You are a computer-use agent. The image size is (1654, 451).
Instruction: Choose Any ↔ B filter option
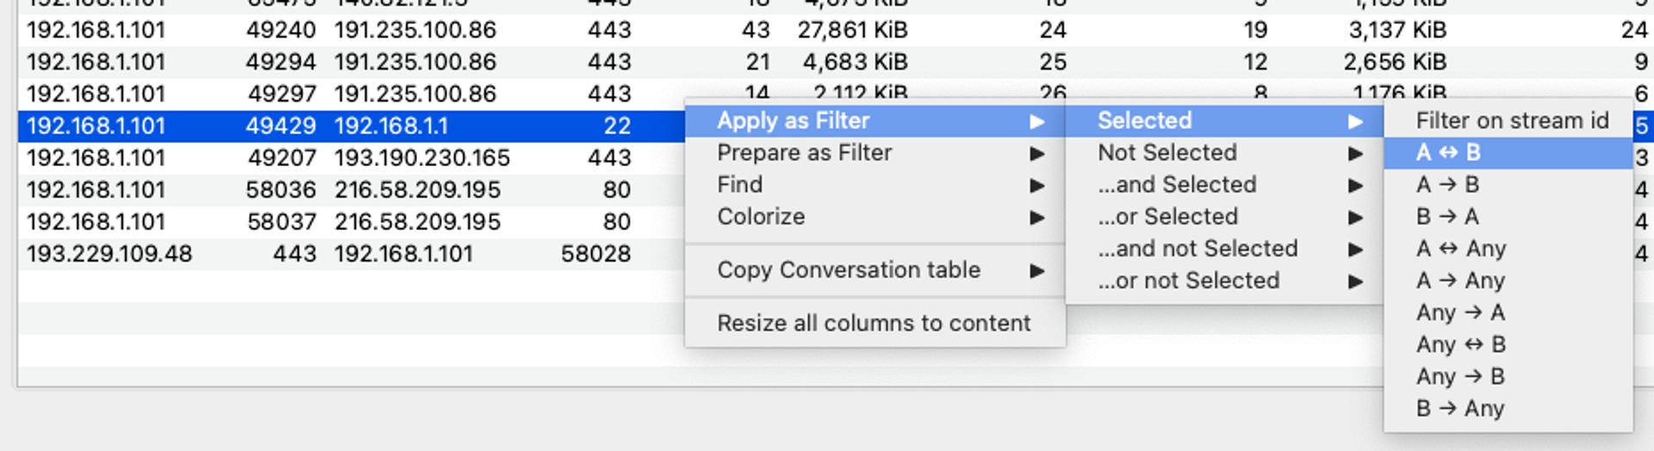[x=1460, y=344]
